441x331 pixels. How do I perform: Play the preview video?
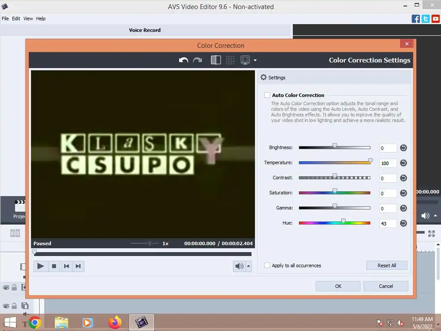point(40,266)
